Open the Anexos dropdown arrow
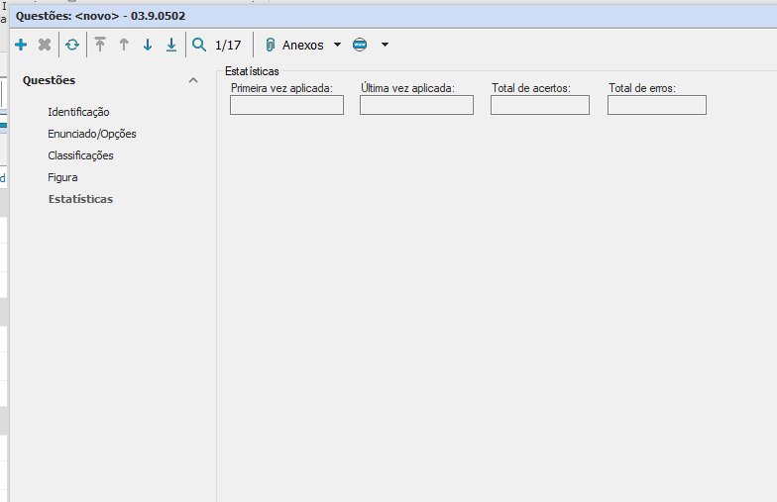This screenshot has height=502, width=777. click(337, 45)
